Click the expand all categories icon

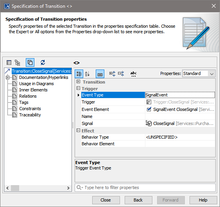113,74
